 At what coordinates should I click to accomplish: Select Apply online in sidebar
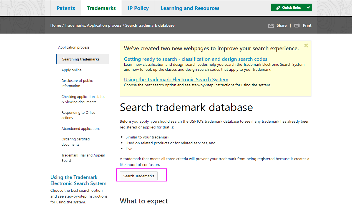tap(71, 70)
